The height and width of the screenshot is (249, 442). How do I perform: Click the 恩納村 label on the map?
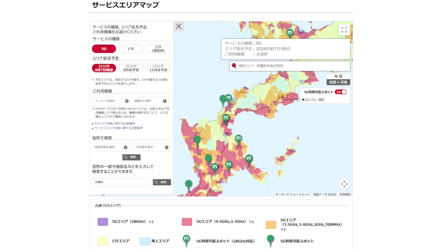coord(243,92)
